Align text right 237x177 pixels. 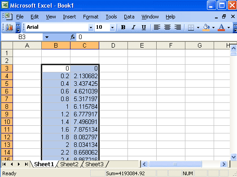178,27
